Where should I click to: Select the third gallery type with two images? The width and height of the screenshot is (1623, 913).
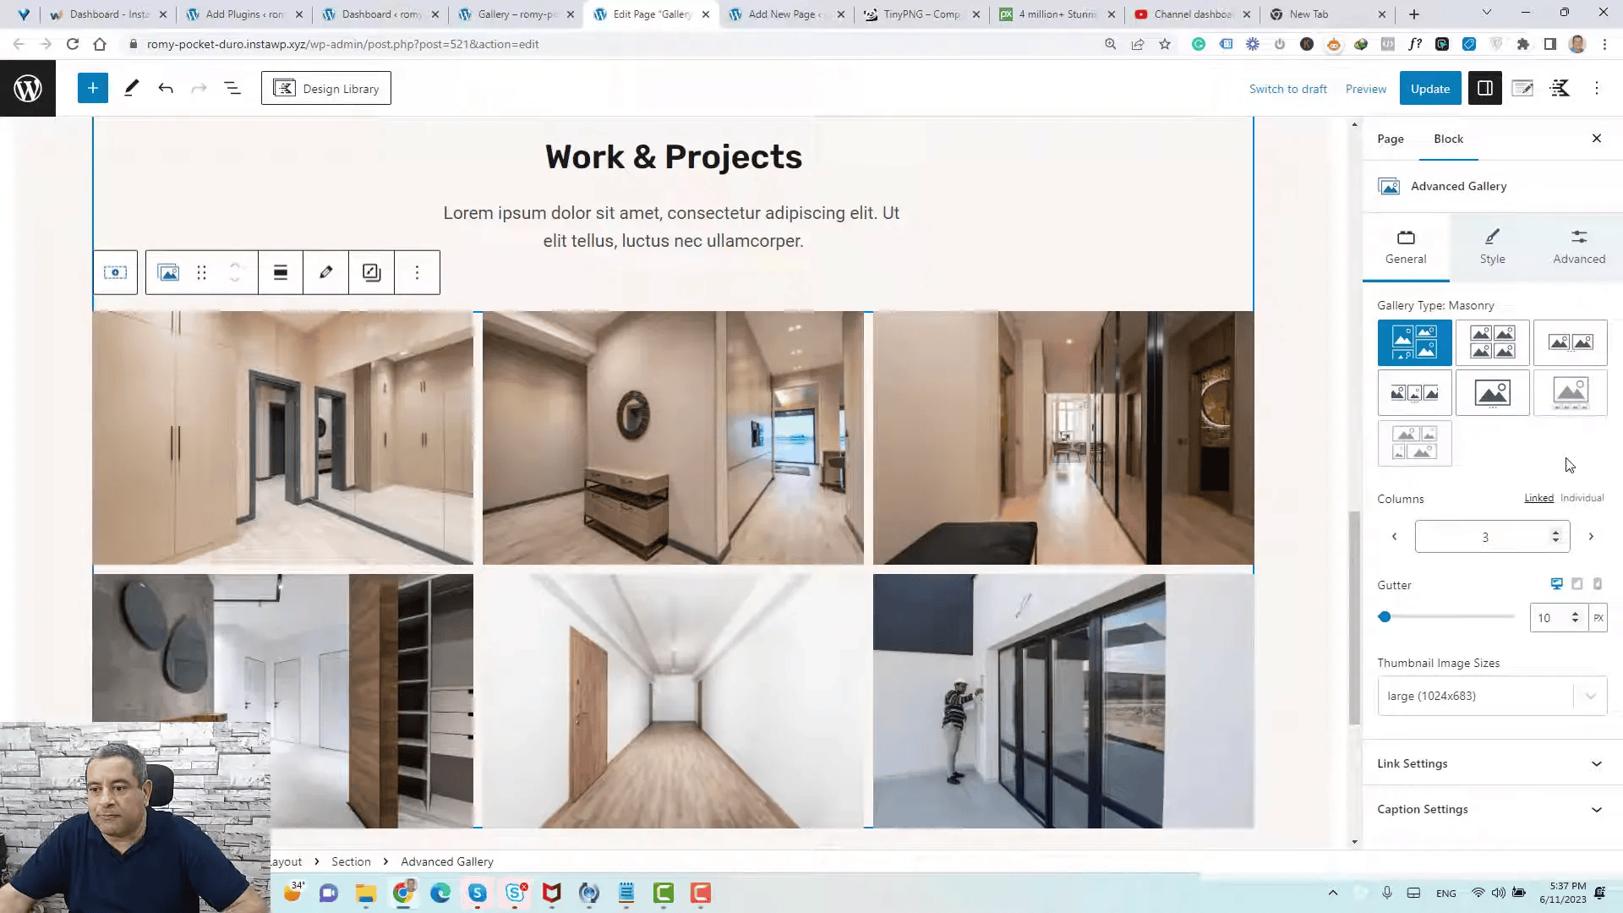[x=1571, y=342]
